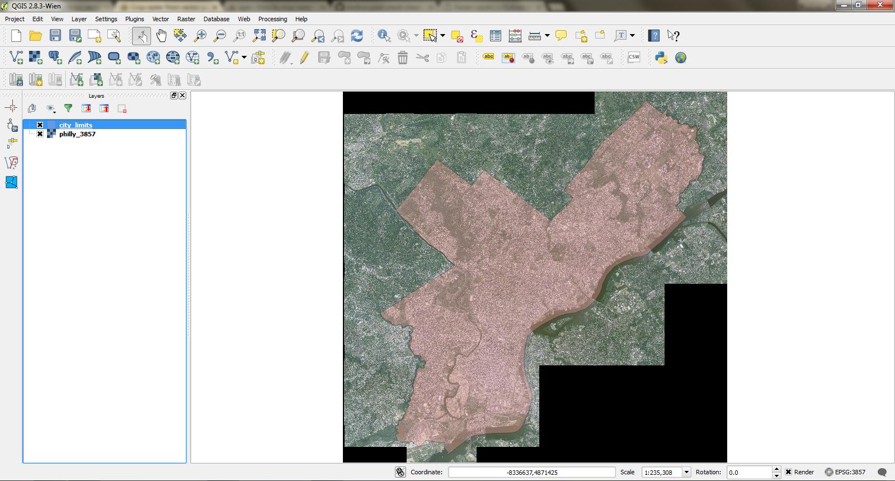This screenshot has width=895, height=481.
Task: Select the Identify Features tool
Action: pos(384,36)
